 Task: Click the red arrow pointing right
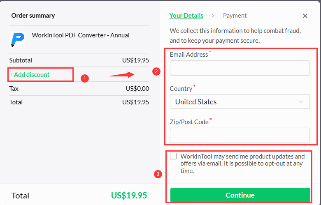pos(122,75)
